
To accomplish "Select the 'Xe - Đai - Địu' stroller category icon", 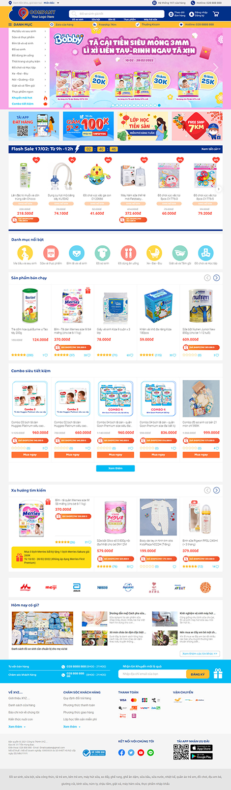I will 154,253.
